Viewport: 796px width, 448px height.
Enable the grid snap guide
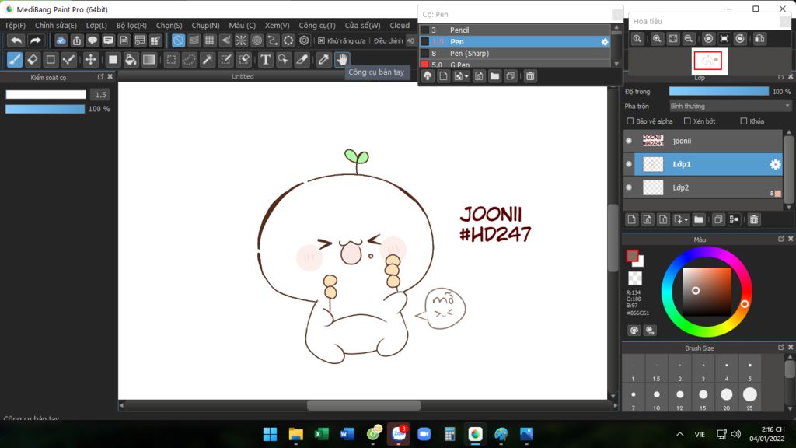[209, 40]
